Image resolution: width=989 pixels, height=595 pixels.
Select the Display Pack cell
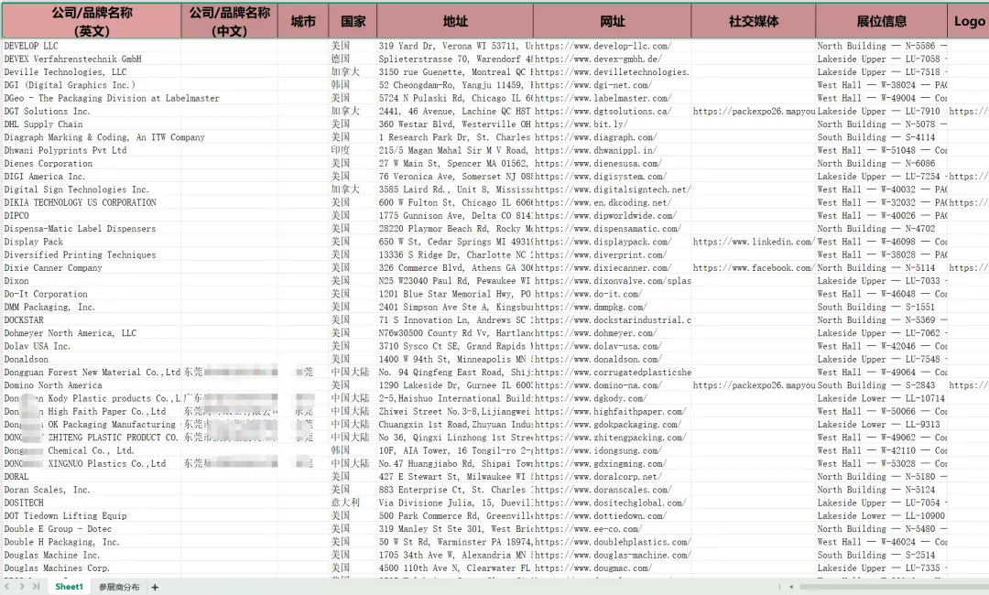[92, 242]
